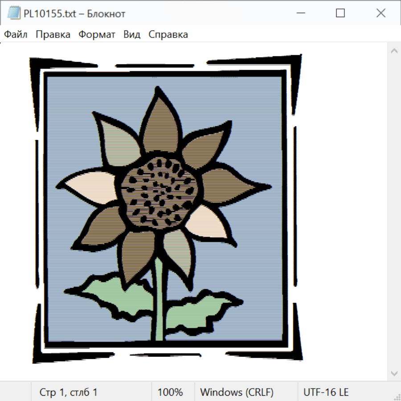The height and width of the screenshot is (401, 401).
Task: Click the PL10155.txt – Блокнот title text
Action: (74, 13)
